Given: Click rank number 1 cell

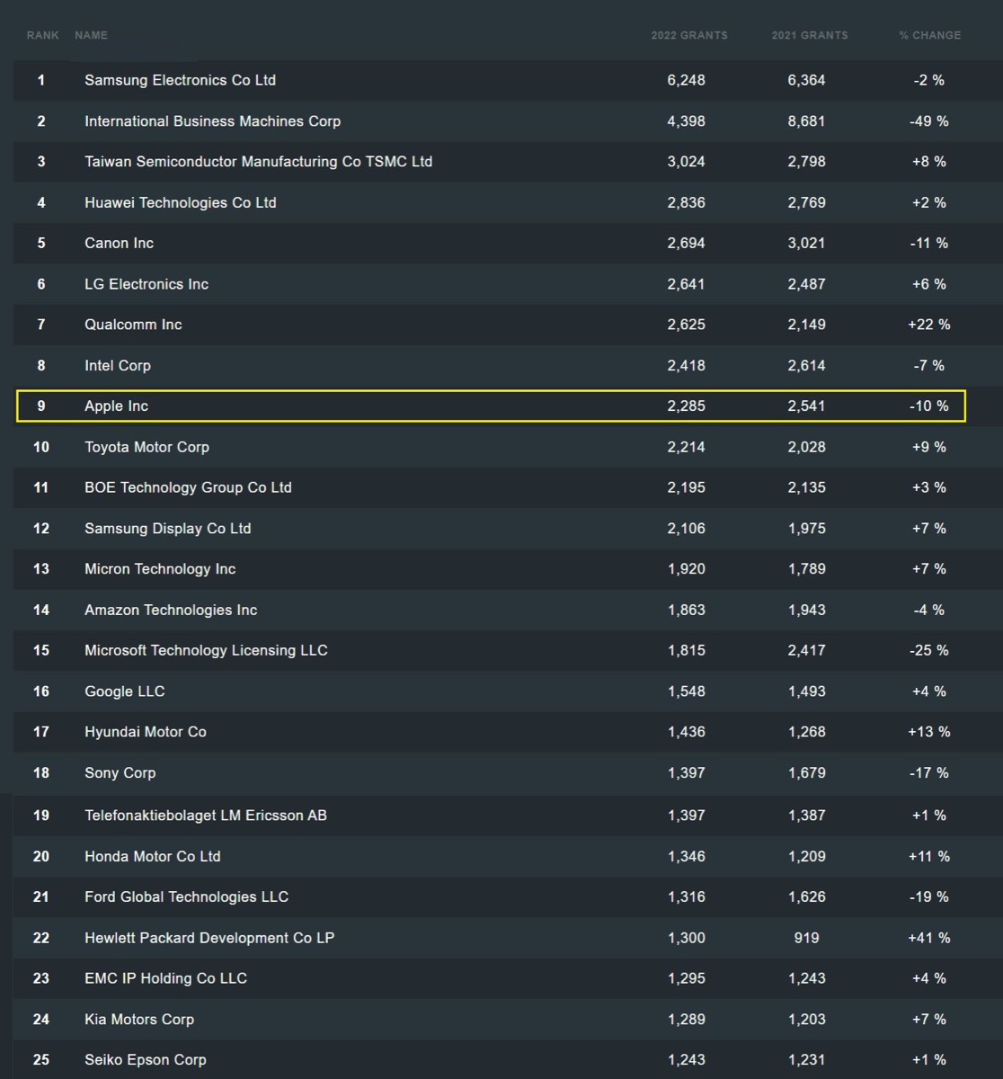Looking at the screenshot, I should [41, 80].
